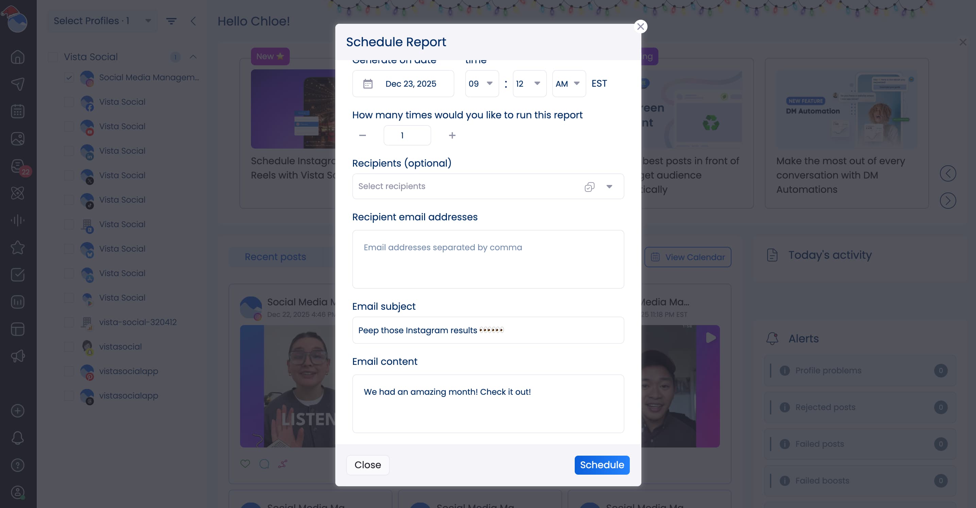Open the hour dropdown showing 09
The width and height of the screenshot is (976, 508).
click(481, 84)
